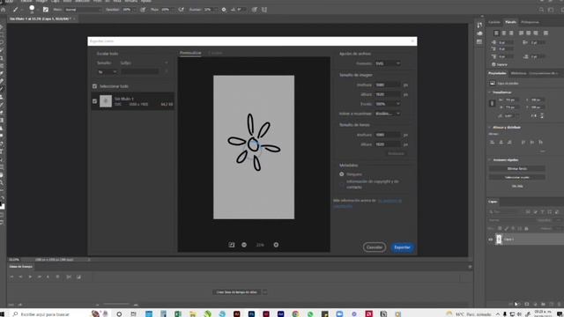Screen dimensions: 564x317
Task: Click the history panel icon in the side dock
Action: (479, 25)
